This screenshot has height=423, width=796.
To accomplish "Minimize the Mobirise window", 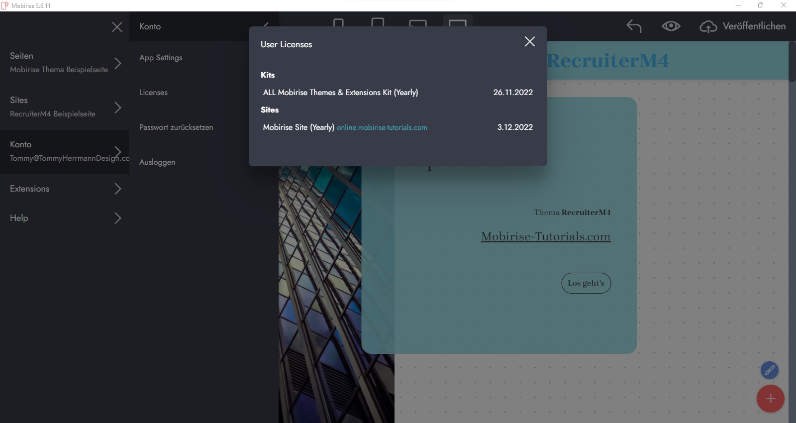I will [x=738, y=5].
